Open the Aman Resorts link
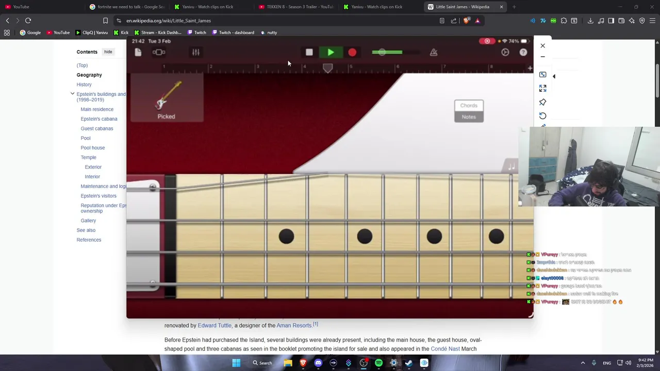 click(294, 326)
